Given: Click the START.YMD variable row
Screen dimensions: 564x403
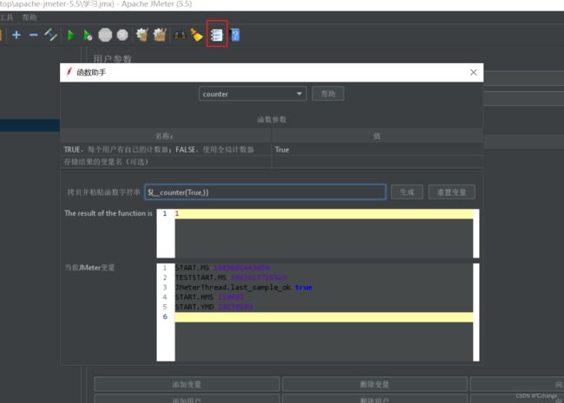Looking at the screenshot, I should pos(324,307).
